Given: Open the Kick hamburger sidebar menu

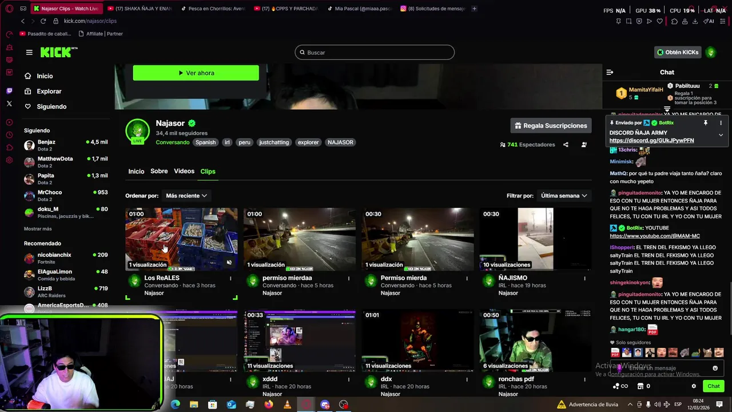Looking at the screenshot, I should tap(29, 52).
